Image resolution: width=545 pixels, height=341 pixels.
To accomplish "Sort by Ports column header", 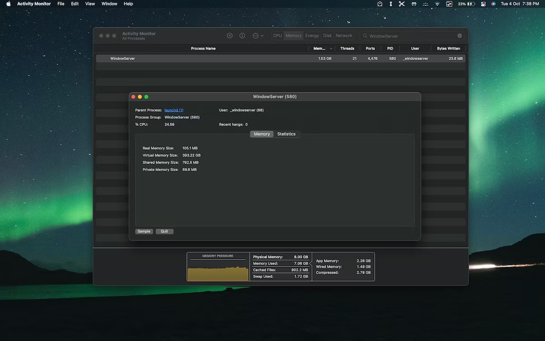I will [370, 48].
